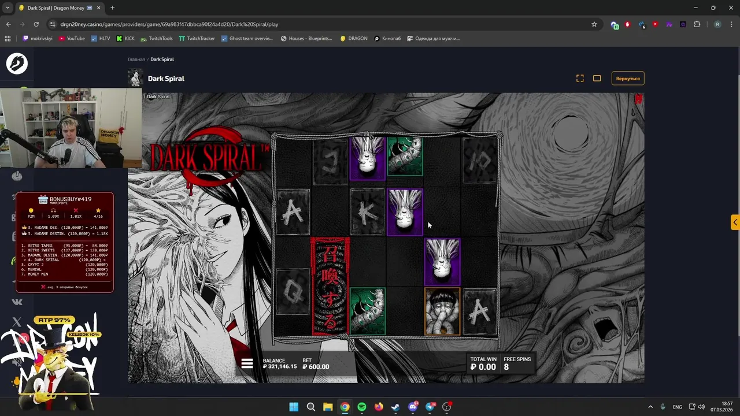This screenshot has width=740, height=416.
Task: Open the Ghost team overview bookmark
Action: click(247, 39)
